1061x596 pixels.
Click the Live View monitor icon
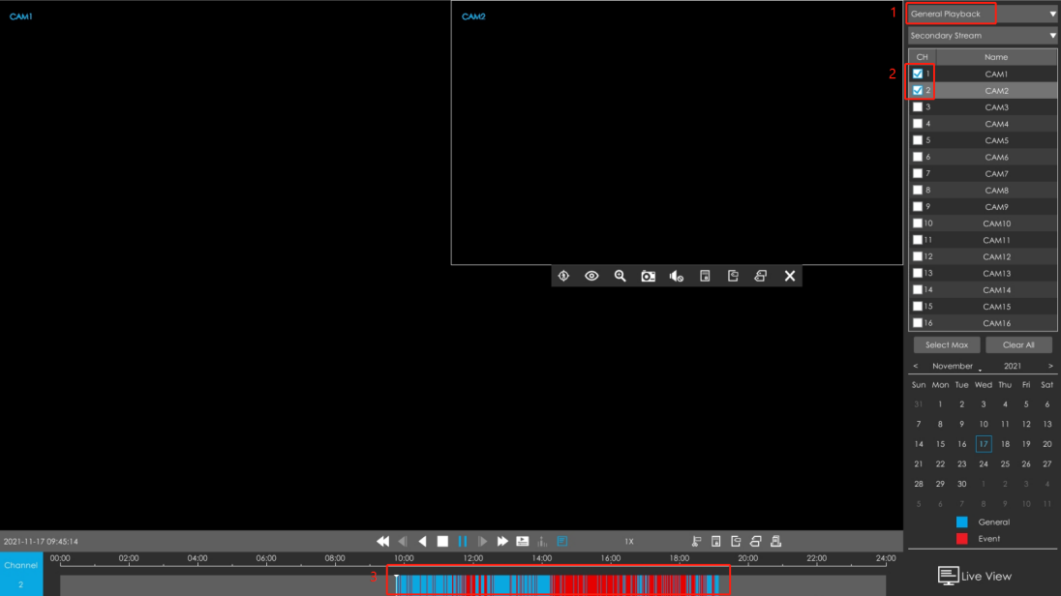pos(948,576)
